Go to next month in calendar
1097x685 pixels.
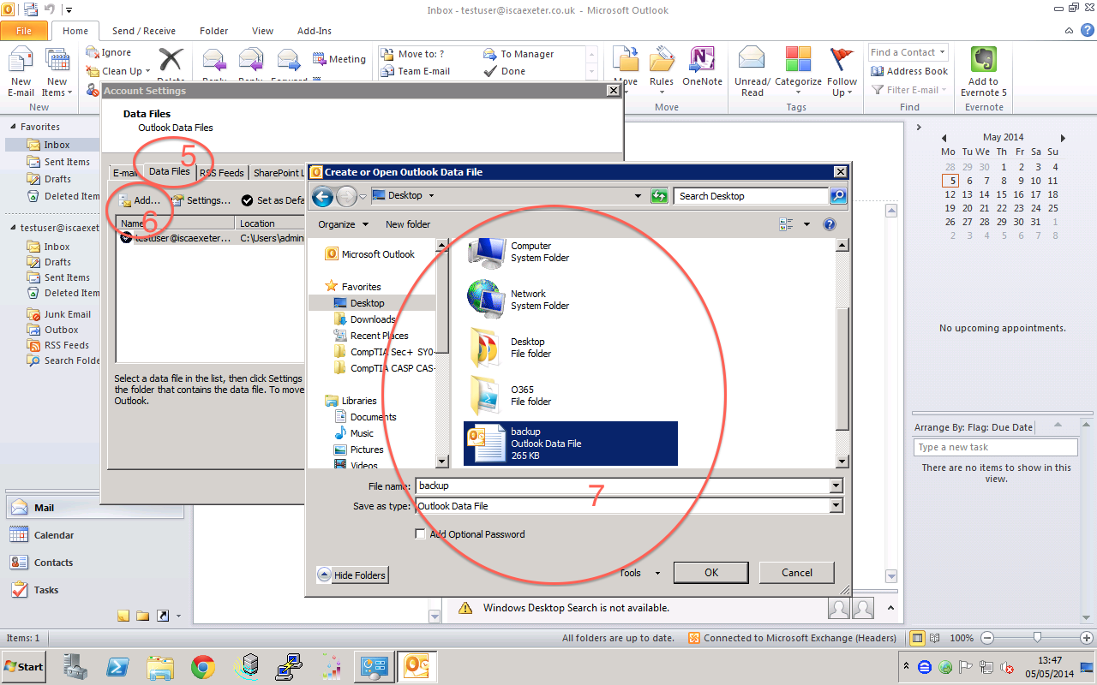point(1063,138)
